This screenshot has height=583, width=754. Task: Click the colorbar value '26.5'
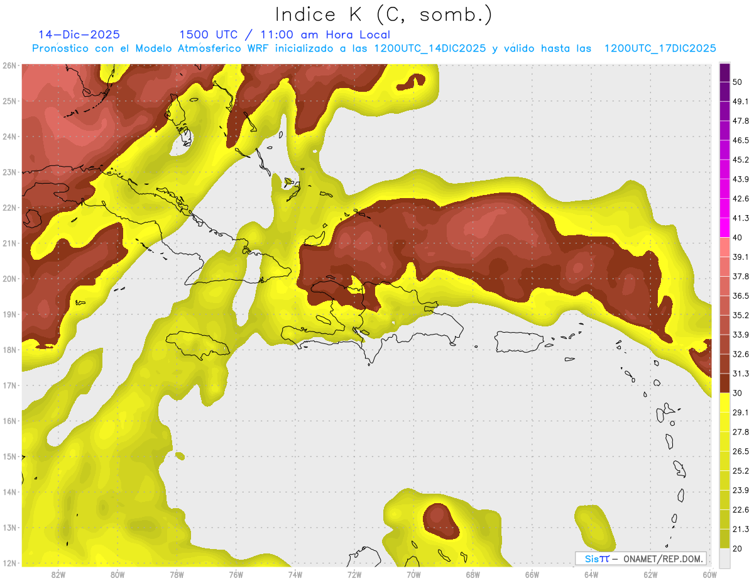[741, 452]
